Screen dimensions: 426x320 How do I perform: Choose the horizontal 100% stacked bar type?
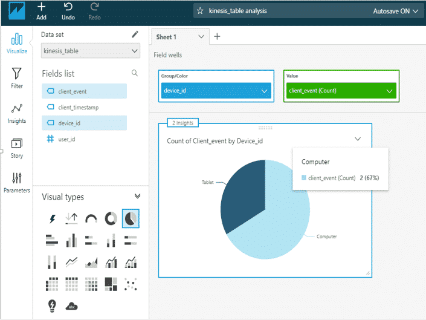(x=131, y=240)
